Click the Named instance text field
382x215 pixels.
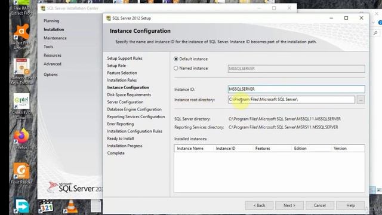(296, 69)
